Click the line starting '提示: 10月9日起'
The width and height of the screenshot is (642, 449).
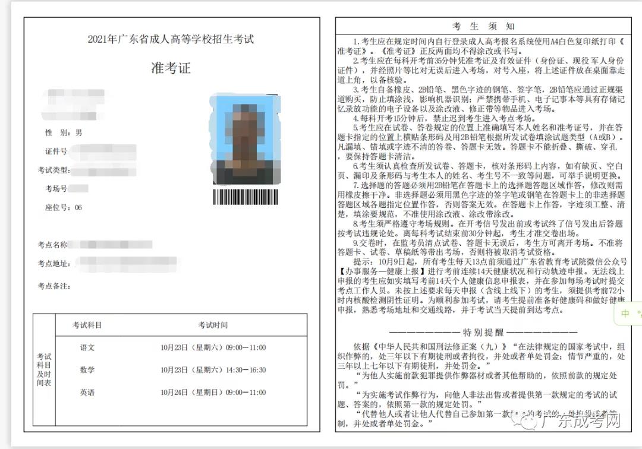(x=490, y=262)
